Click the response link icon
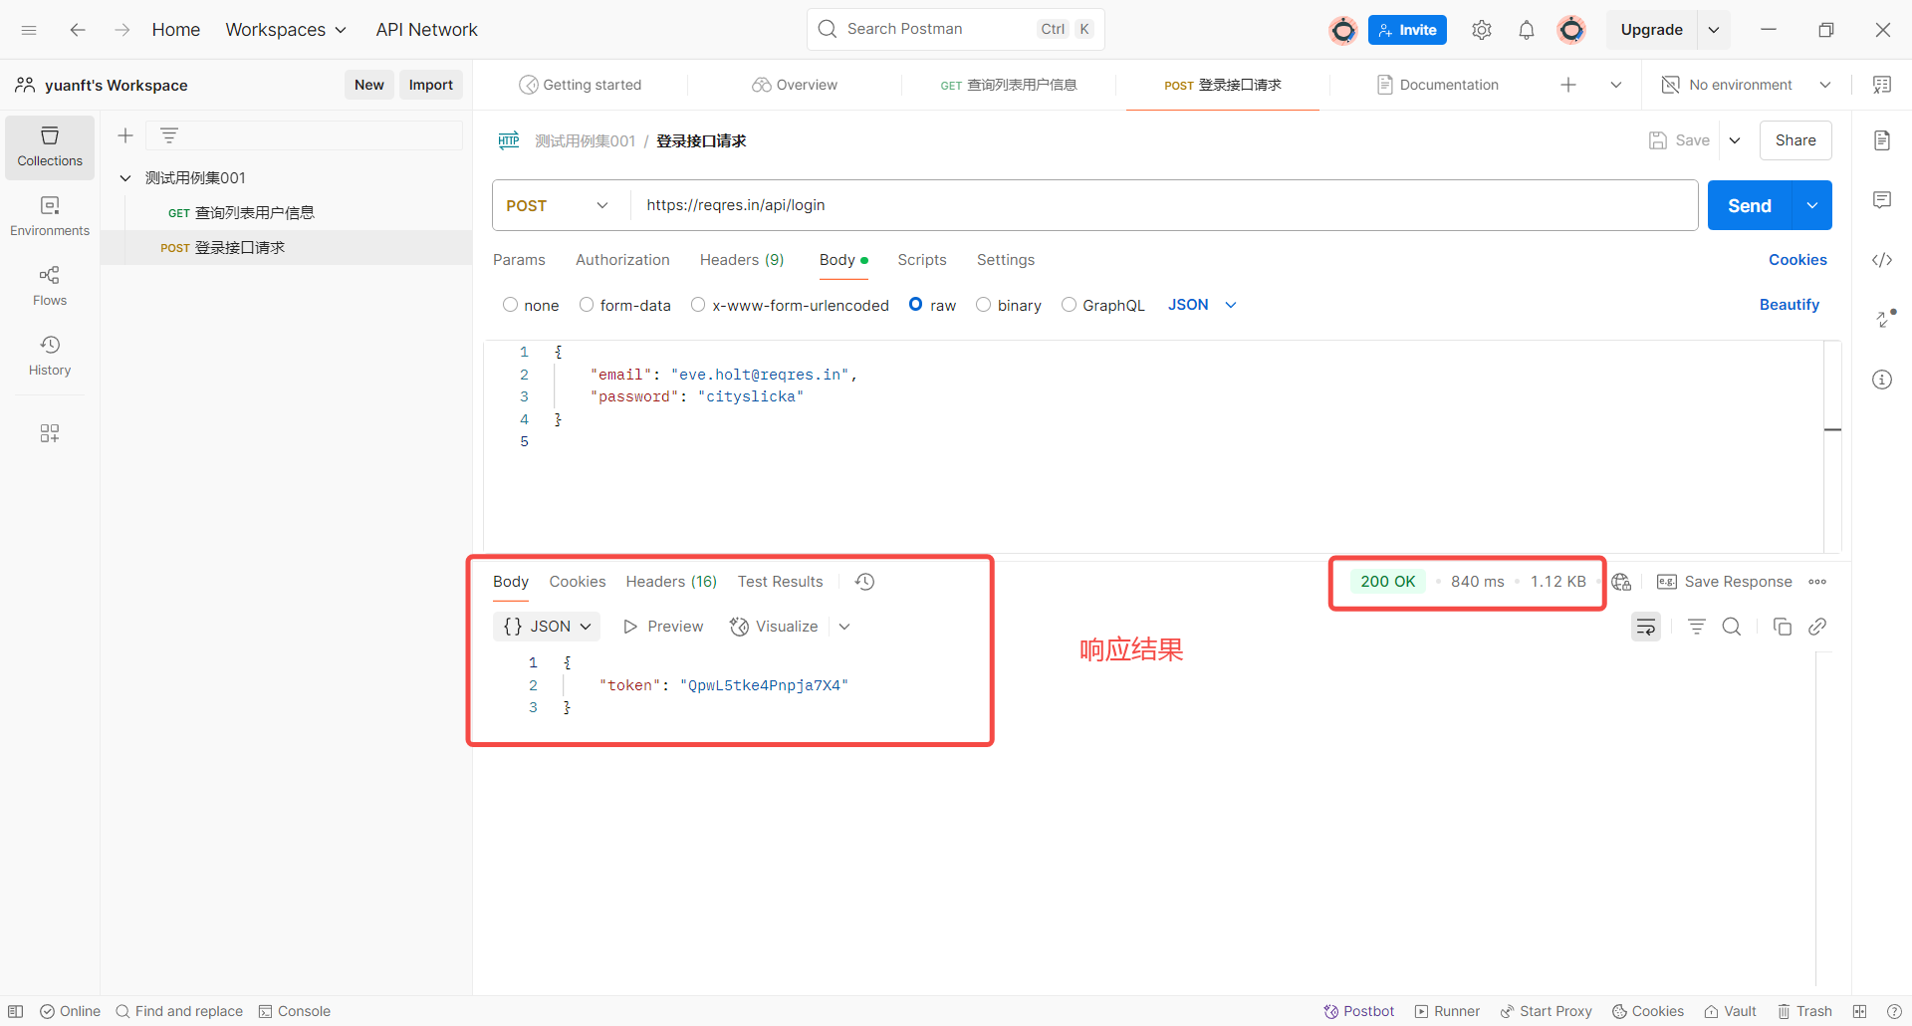 point(1817,627)
